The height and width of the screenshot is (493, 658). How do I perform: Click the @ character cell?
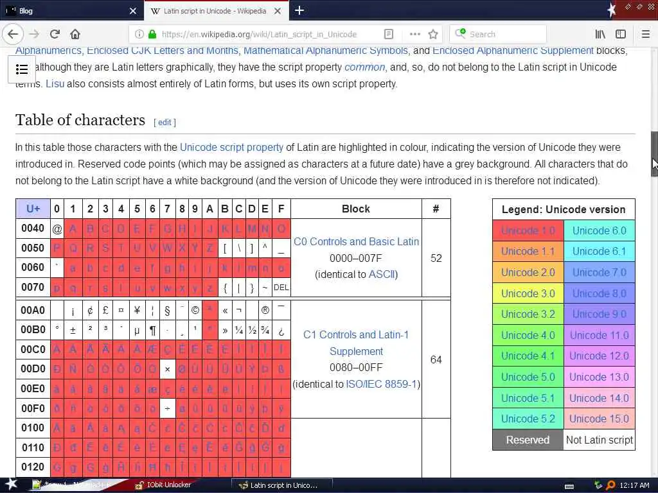click(x=57, y=229)
